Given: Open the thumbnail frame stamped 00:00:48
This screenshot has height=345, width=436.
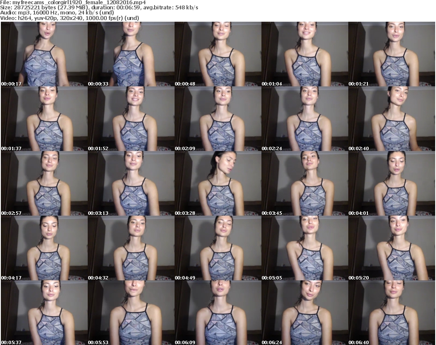Looking at the screenshot, I should coord(218,54).
